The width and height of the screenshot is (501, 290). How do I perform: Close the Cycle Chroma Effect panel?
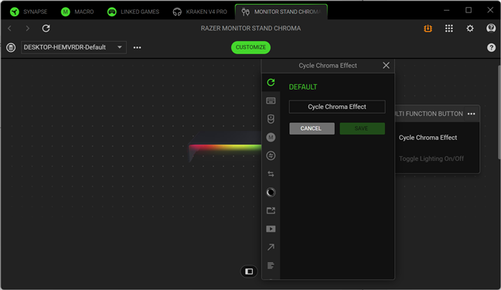click(386, 66)
